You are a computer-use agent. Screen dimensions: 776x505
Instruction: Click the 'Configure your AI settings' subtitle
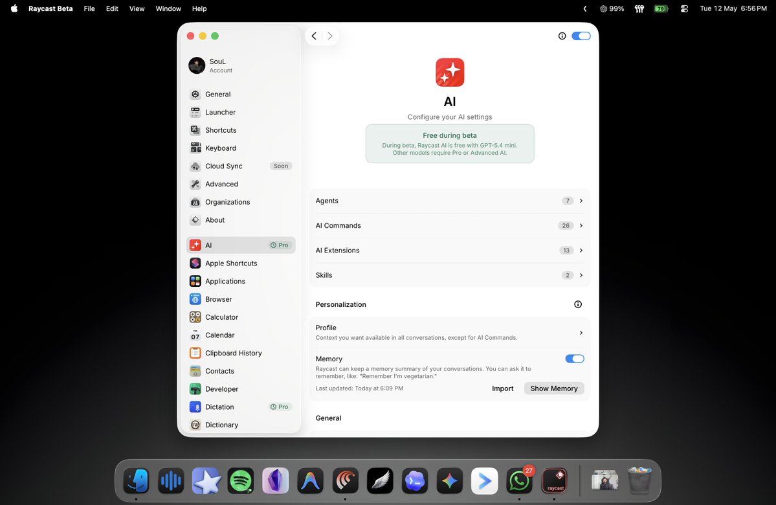(450, 117)
